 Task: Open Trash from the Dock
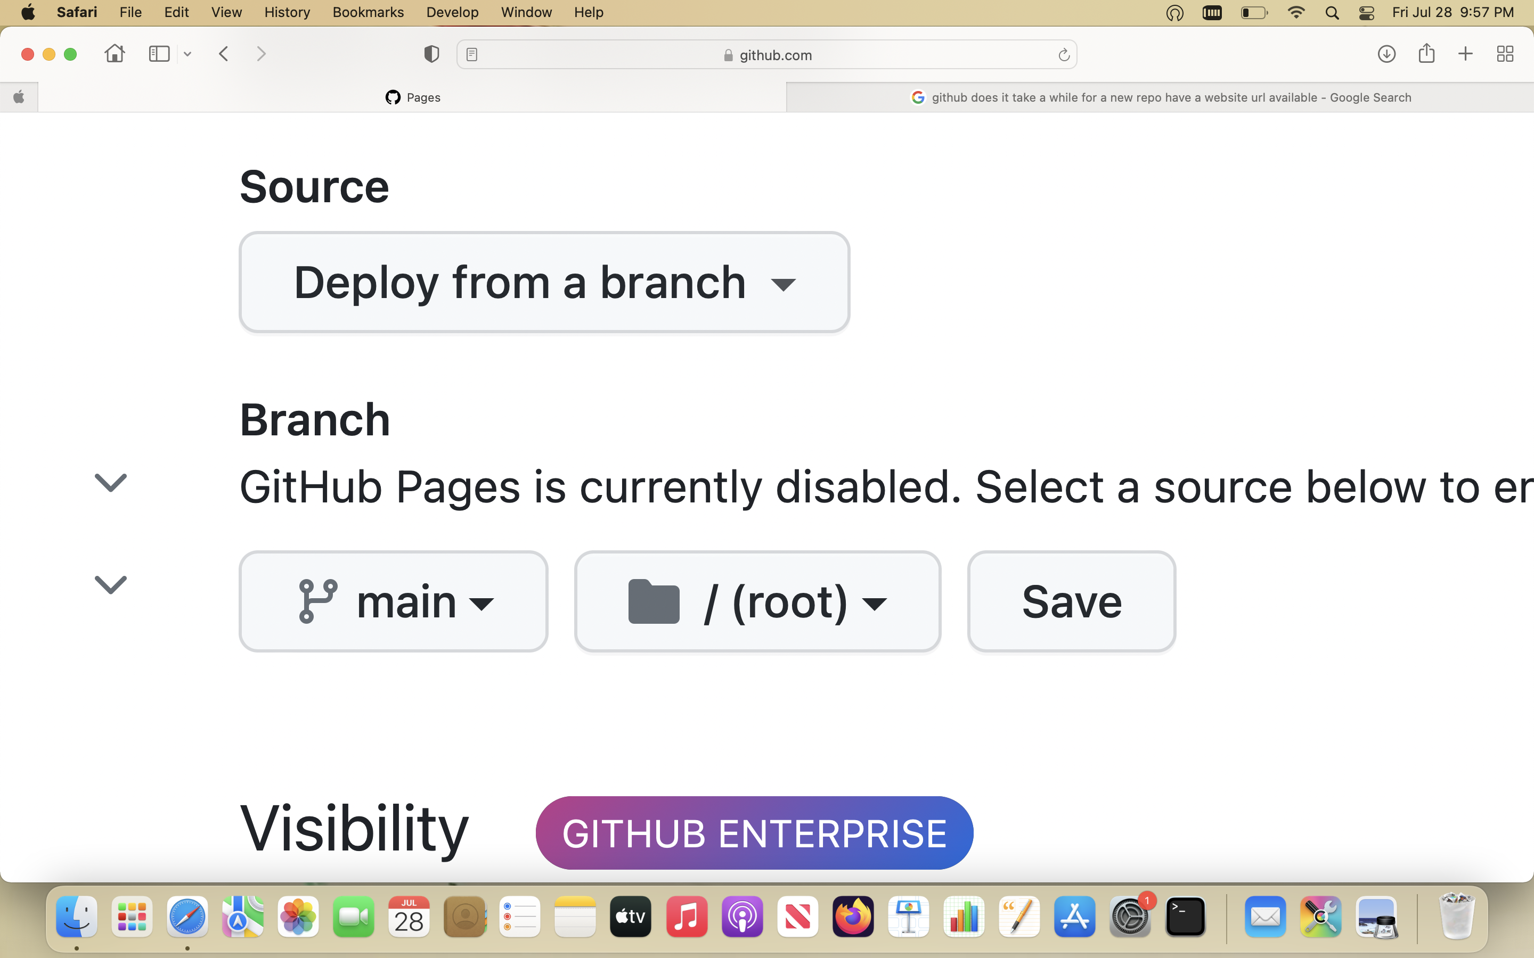(x=1456, y=916)
